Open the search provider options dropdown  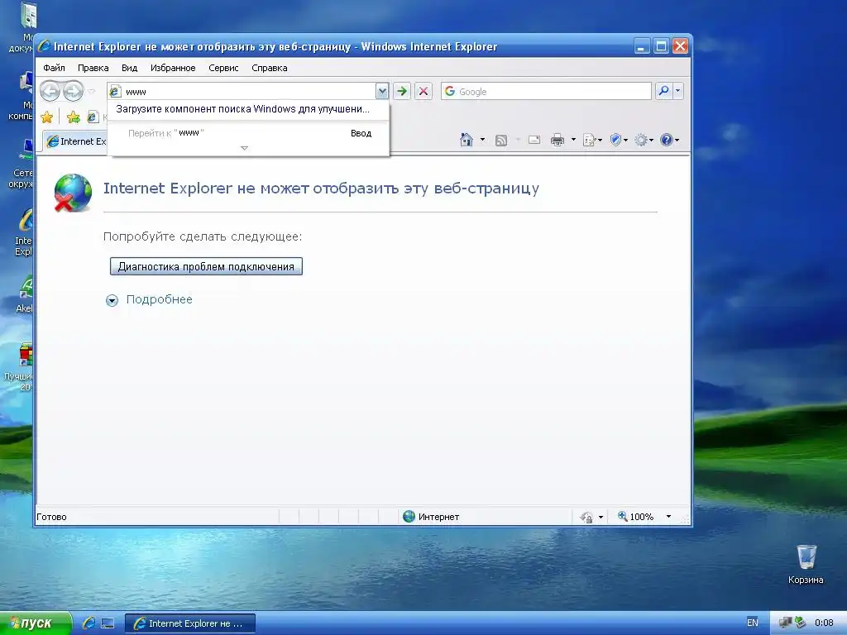click(678, 91)
